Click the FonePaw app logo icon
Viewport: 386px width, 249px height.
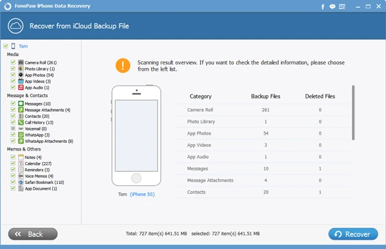click(x=8, y=6)
